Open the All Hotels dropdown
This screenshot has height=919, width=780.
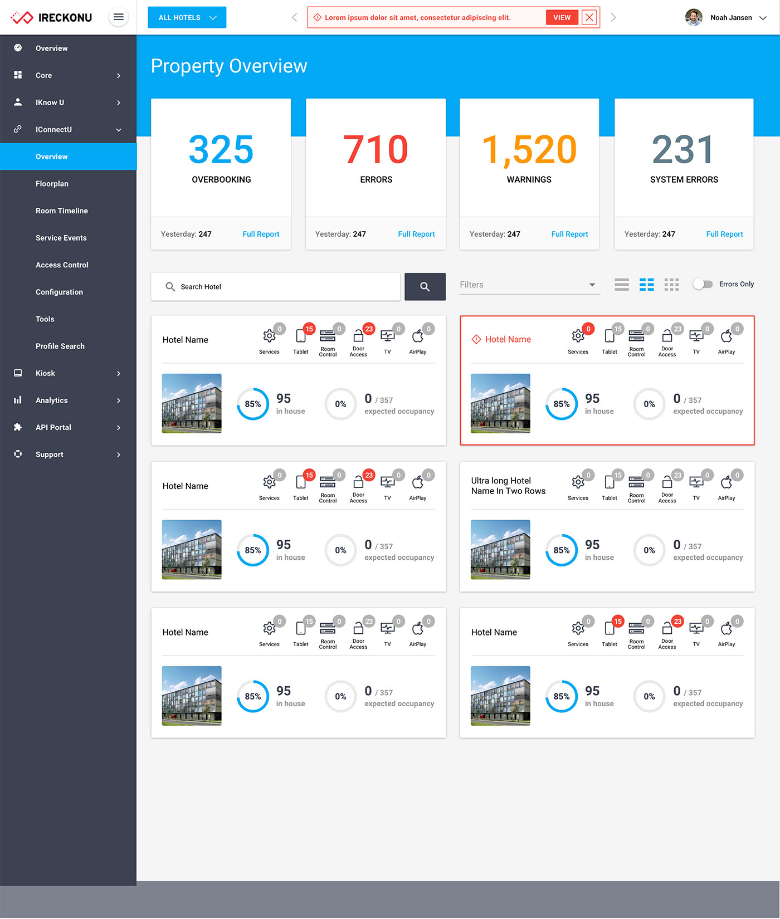187,17
